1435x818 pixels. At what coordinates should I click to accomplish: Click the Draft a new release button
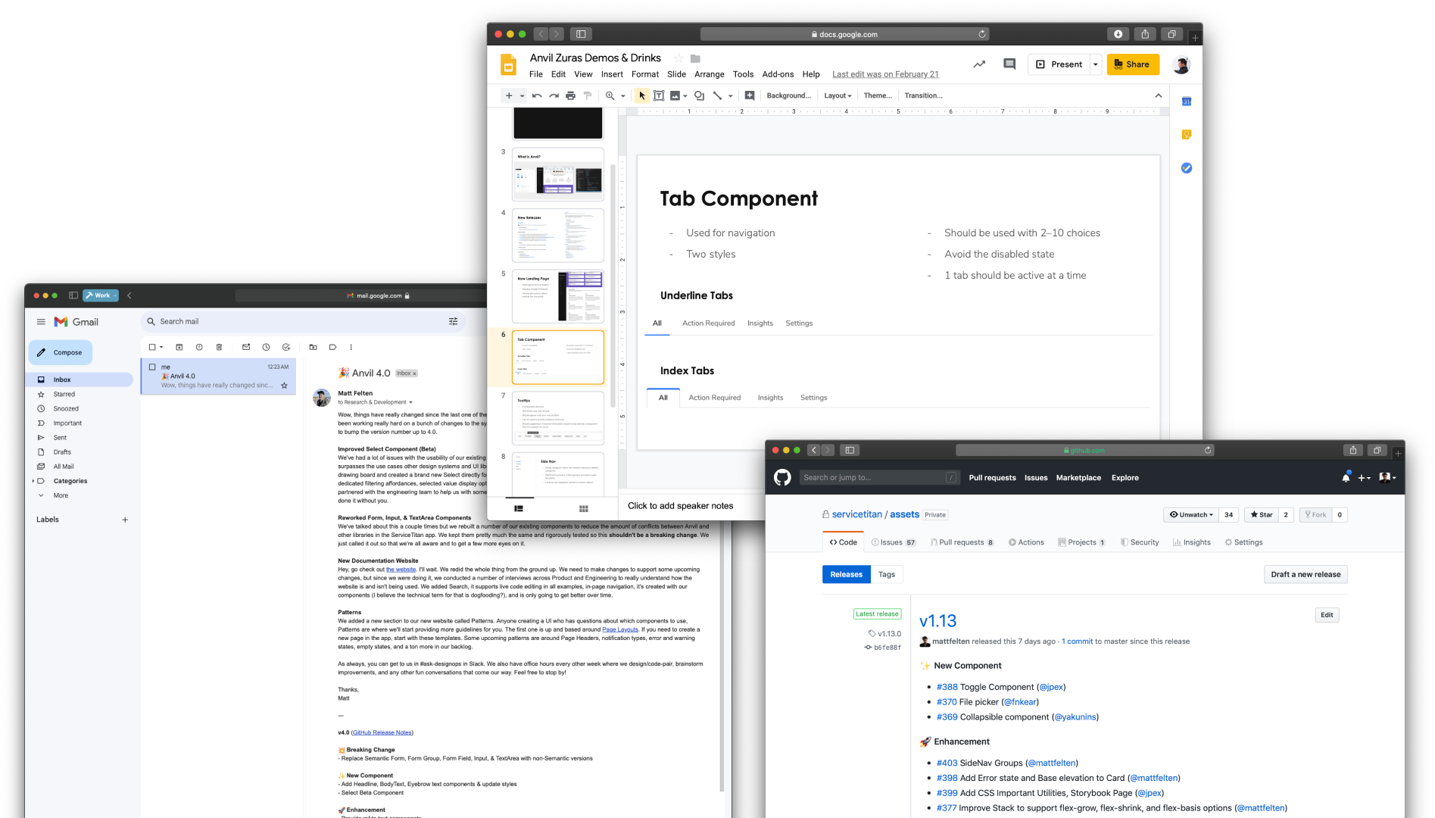click(x=1305, y=574)
